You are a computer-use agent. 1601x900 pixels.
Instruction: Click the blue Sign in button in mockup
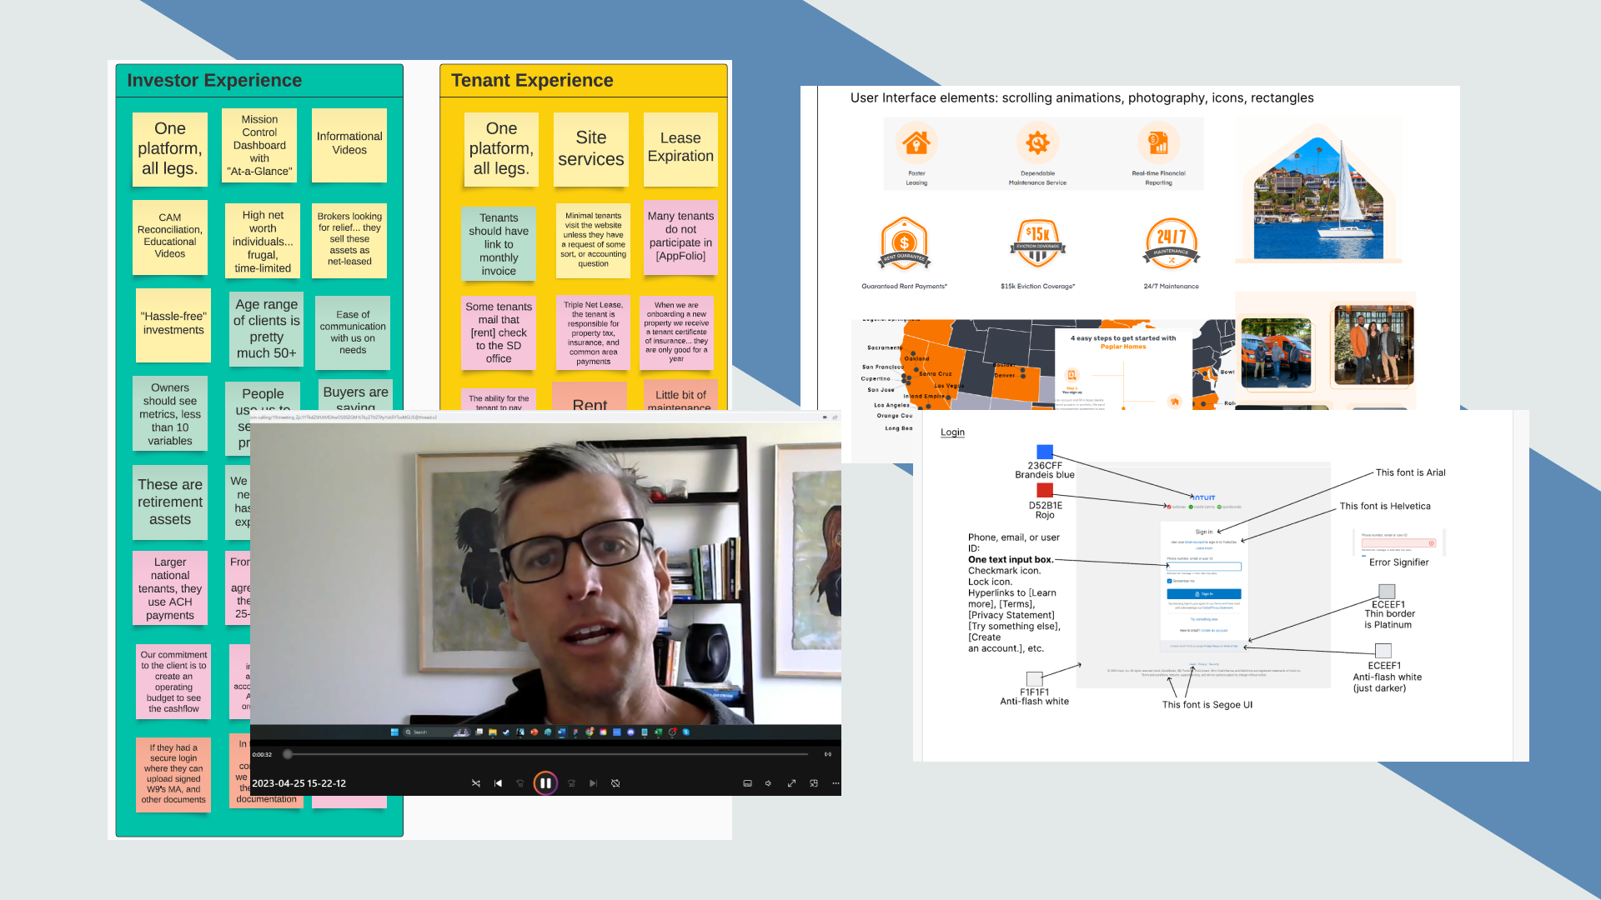tap(1203, 594)
